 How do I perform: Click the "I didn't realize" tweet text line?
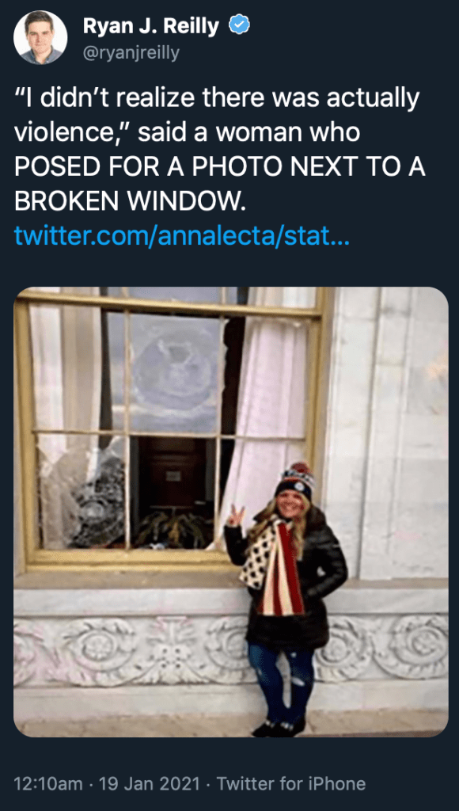pos(217,99)
